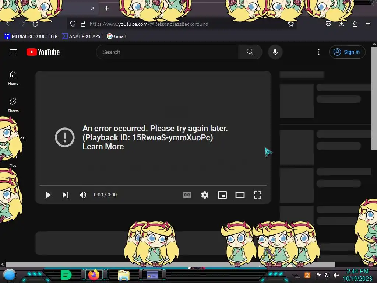This screenshot has height=283, width=377.
Task: Open the Firefox downloads panel
Action: (x=341, y=24)
